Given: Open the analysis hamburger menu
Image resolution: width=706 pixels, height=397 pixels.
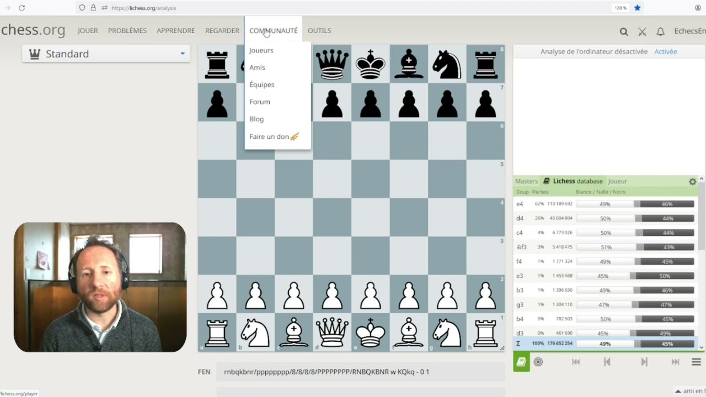Looking at the screenshot, I should [x=696, y=362].
